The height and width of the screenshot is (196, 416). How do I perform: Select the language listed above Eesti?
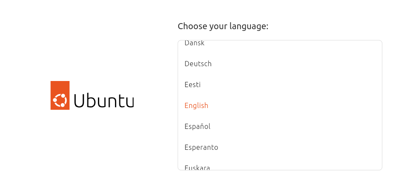tap(198, 64)
